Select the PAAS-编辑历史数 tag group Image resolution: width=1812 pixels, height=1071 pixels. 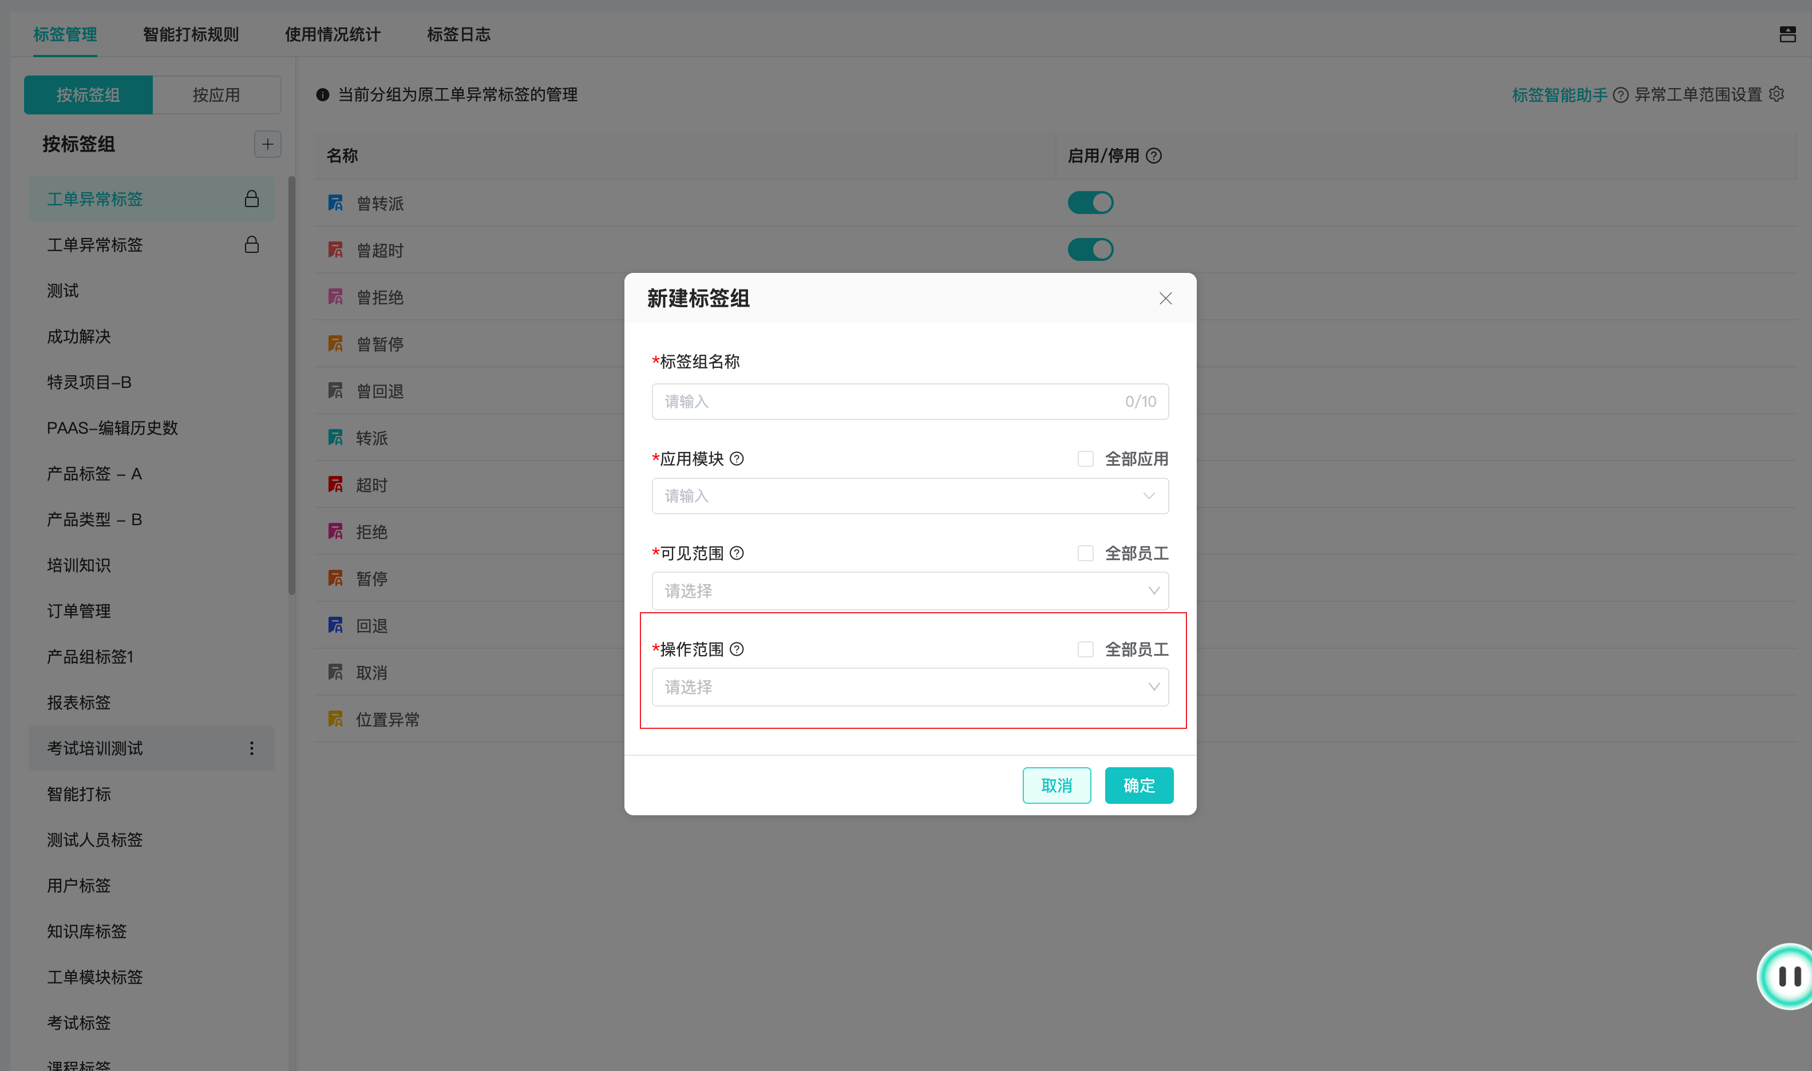coord(152,428)
